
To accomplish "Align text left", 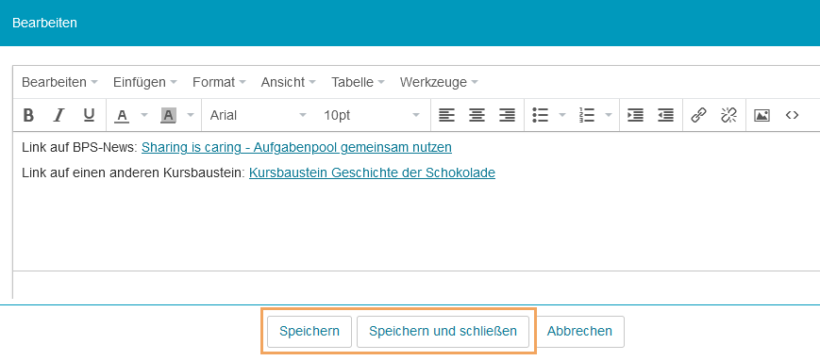I will pyautogui.click(x=446, y=115).
